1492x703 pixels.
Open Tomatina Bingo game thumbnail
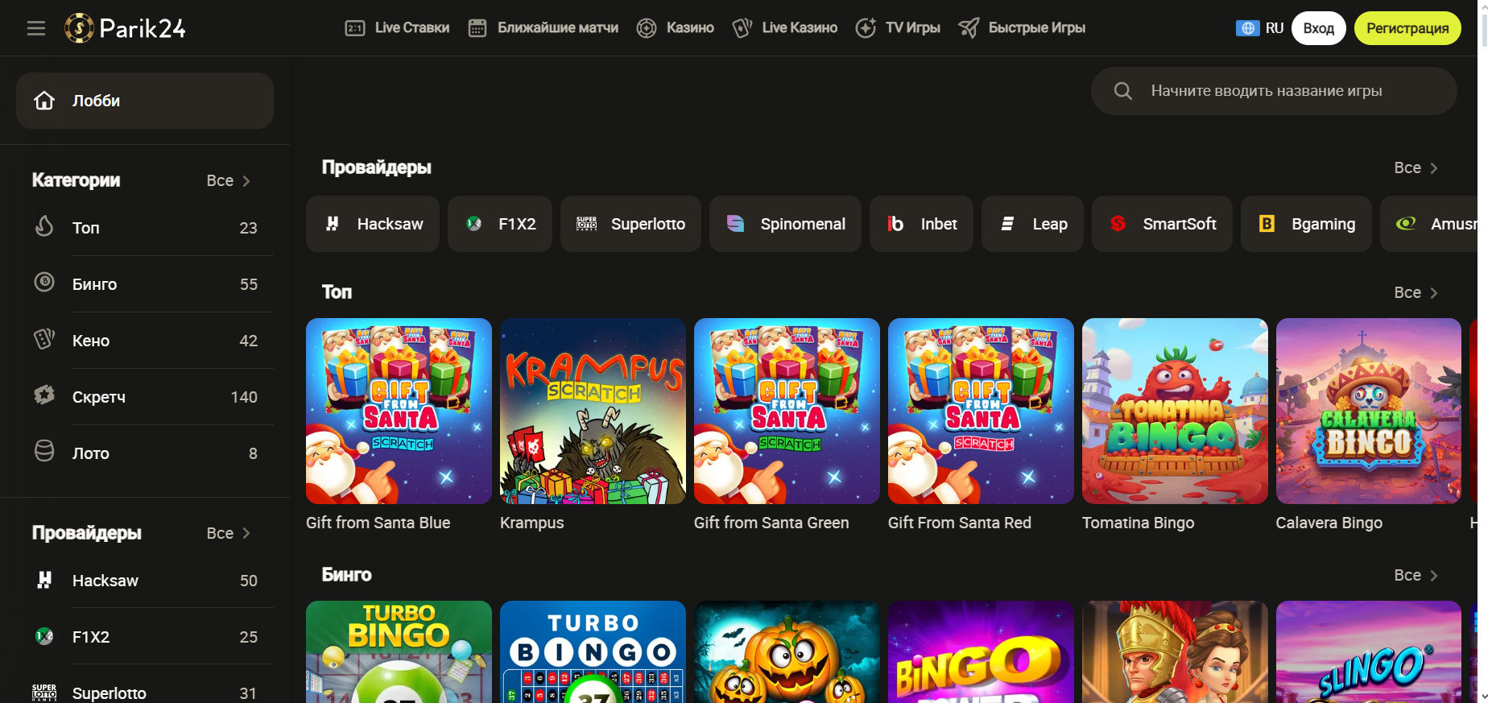click(x=1175, y=411)
